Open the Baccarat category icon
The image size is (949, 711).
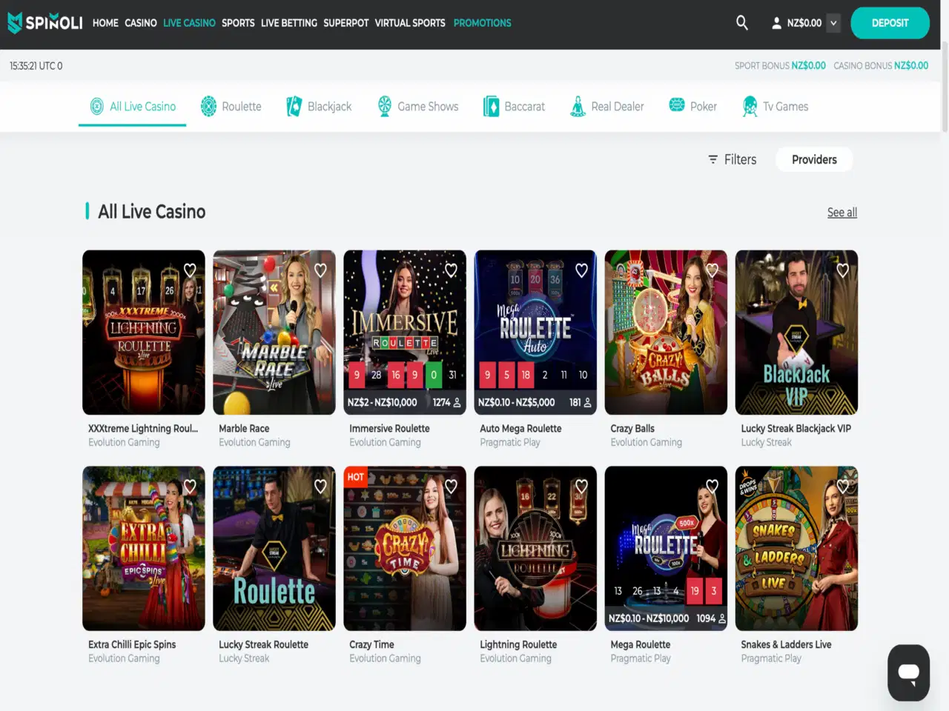click(x=491, y=107)
